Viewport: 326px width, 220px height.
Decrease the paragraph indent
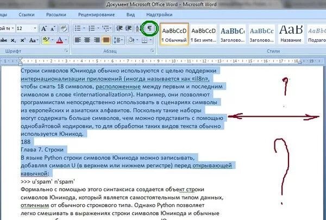tap(120, 28)
